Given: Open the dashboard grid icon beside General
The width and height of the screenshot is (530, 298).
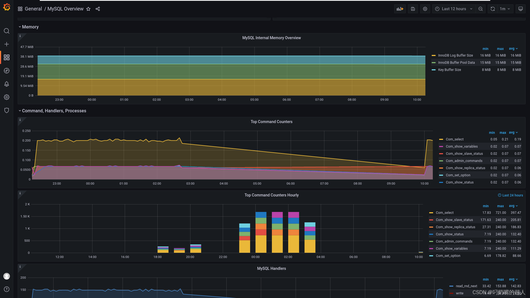Looking at the screenshot, I should [x=20, y=9].
